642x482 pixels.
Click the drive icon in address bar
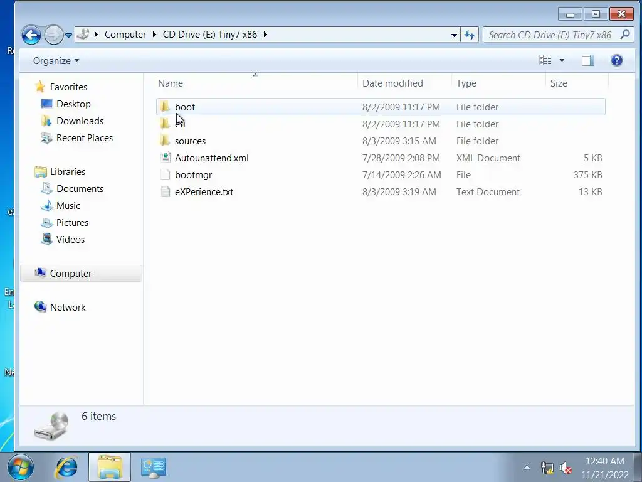83,34
